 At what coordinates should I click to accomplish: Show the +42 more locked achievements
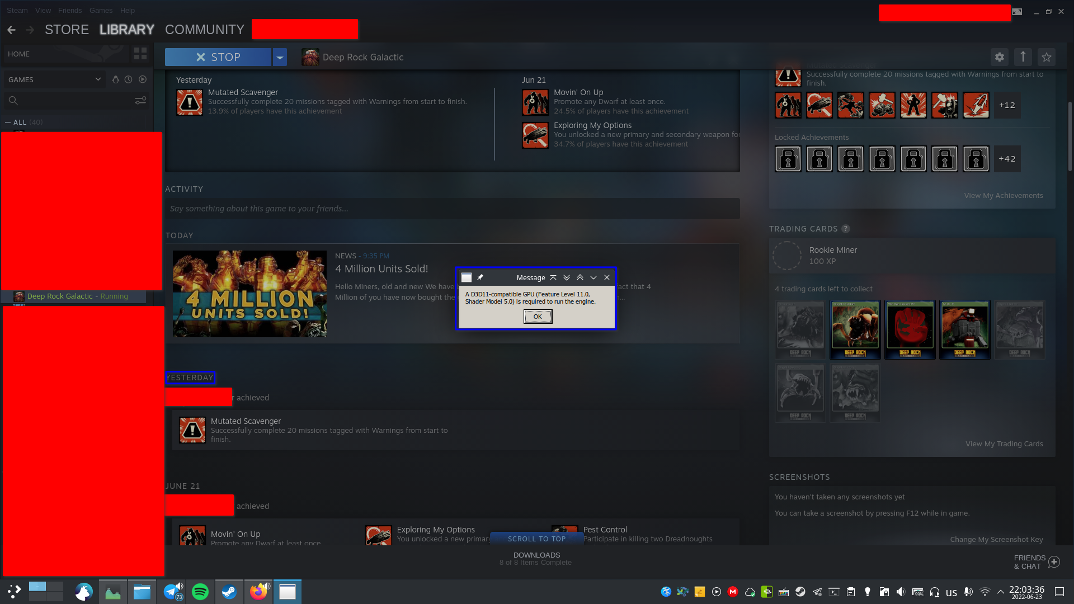click(x=1007, y=159)
